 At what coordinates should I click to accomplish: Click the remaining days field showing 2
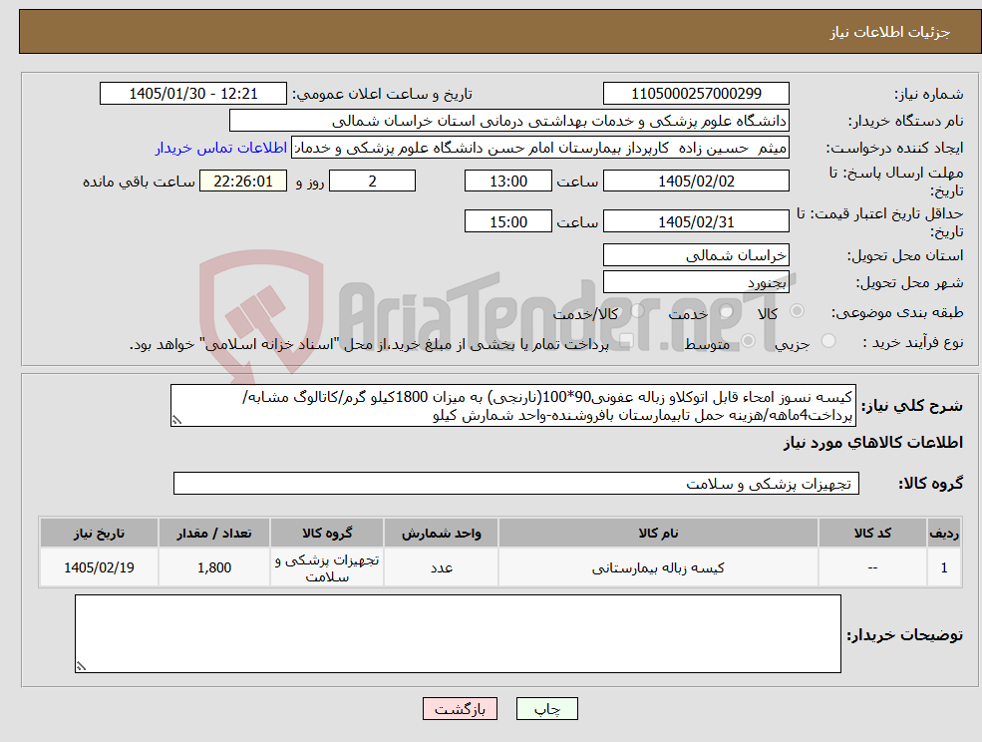(372, 182)
